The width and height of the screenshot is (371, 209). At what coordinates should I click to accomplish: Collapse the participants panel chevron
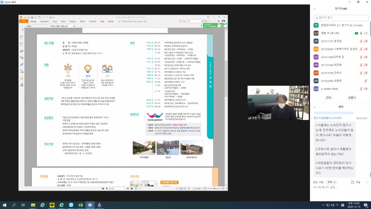[x=315, y=9]
